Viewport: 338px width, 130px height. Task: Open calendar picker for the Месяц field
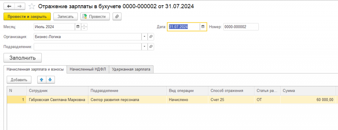click(78, 27)
